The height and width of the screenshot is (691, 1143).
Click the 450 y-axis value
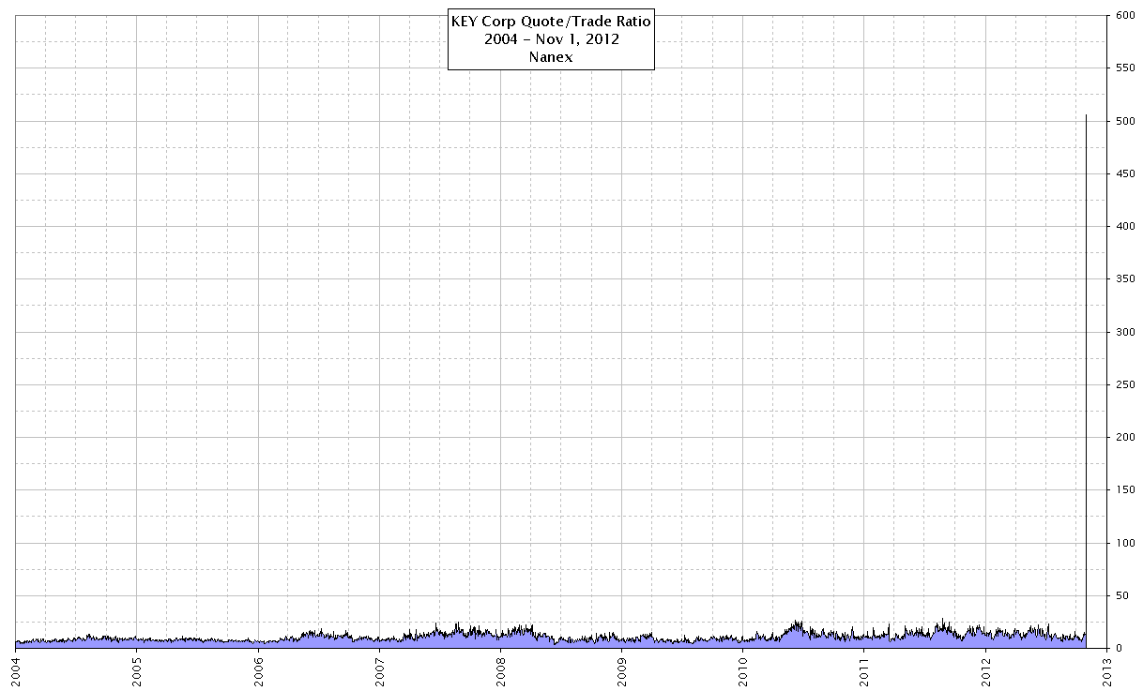(1125, 173)
